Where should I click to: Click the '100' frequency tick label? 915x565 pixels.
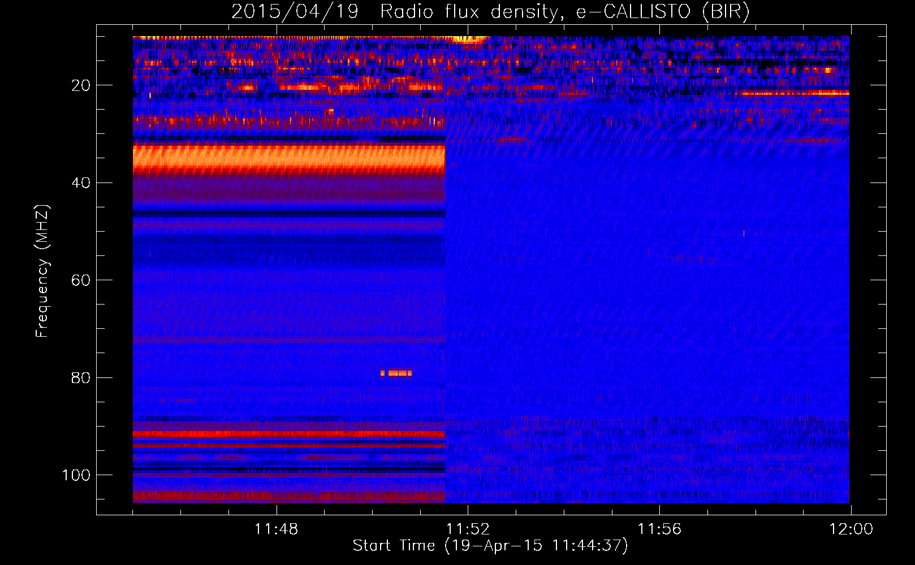click(x=76, y=475)
